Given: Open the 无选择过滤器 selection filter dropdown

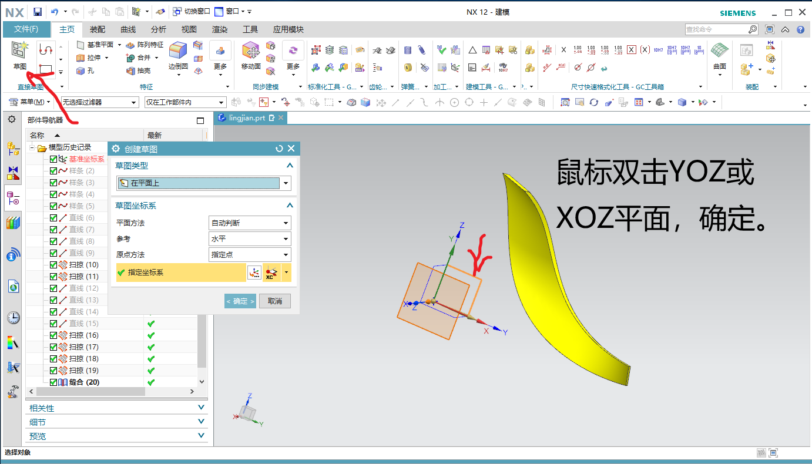Looking at the screenshot, I should (100, 102).
